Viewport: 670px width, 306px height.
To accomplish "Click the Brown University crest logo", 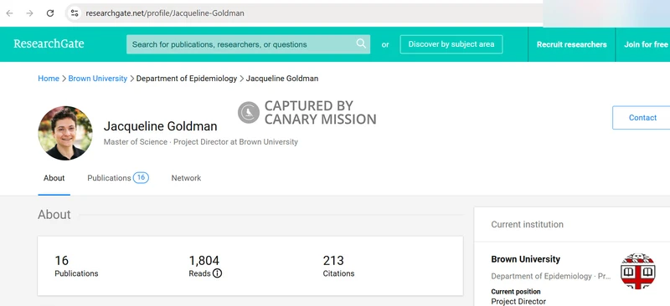I will [x=637, y=271].
